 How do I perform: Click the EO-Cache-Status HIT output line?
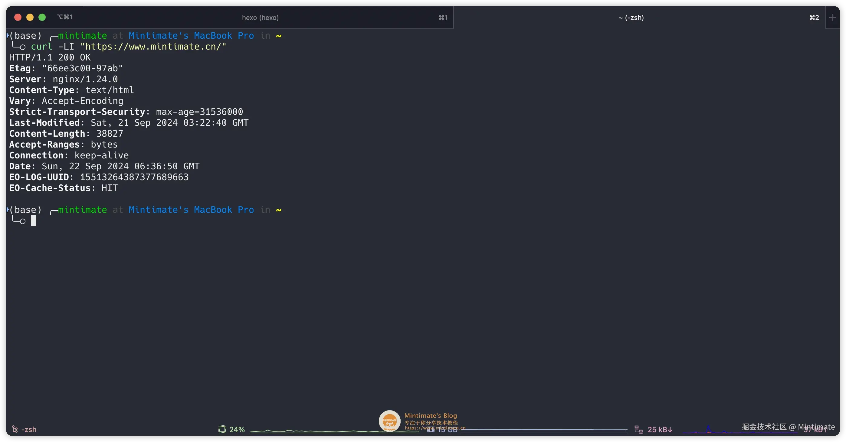coord(63,188)
